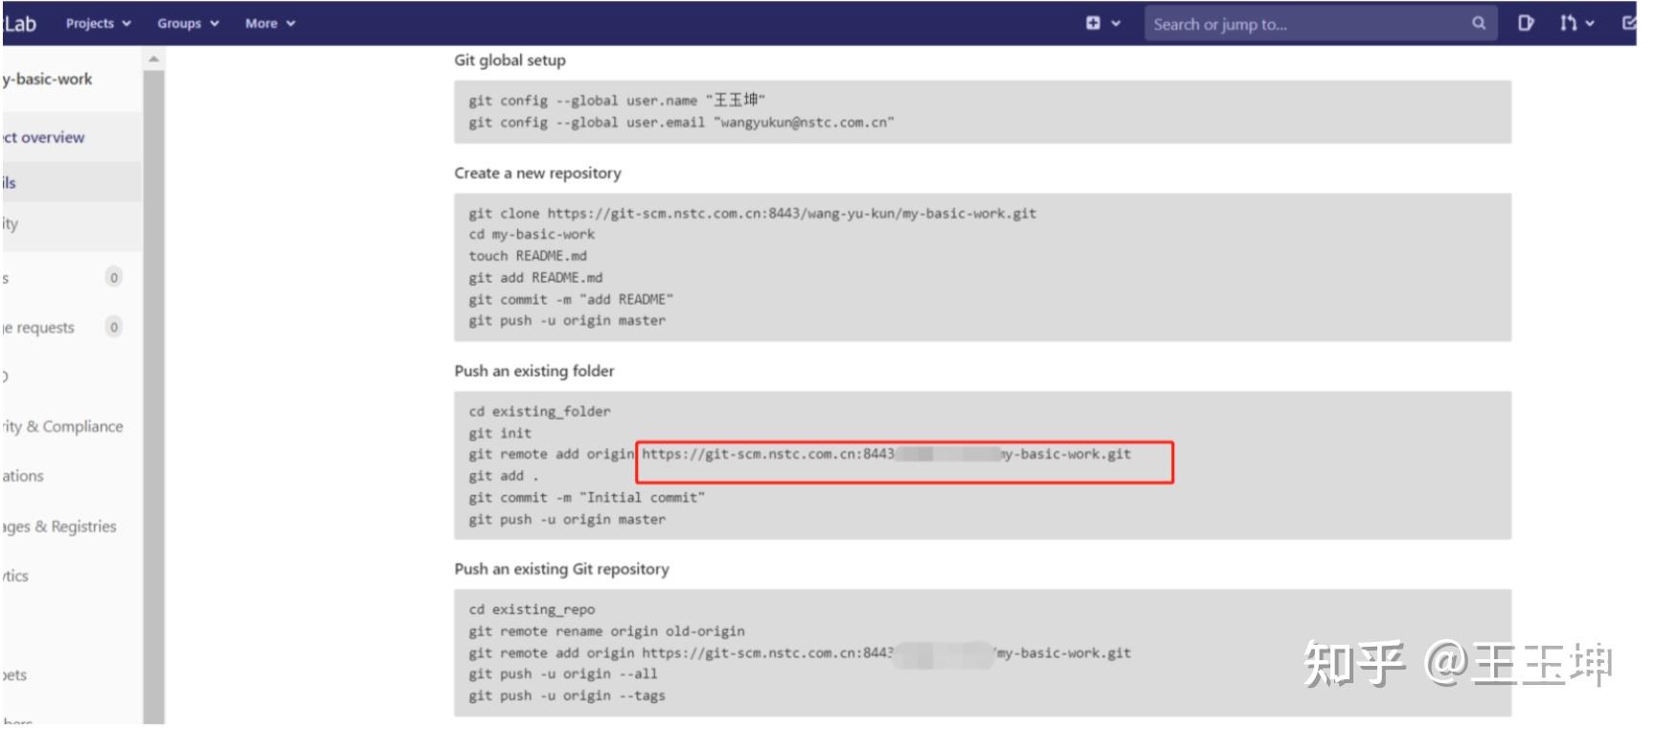The image size is (1656, 731).
Task: Click the 'git push -u origin --all' line
Action: pyautogui.click(x=563, y=674)
